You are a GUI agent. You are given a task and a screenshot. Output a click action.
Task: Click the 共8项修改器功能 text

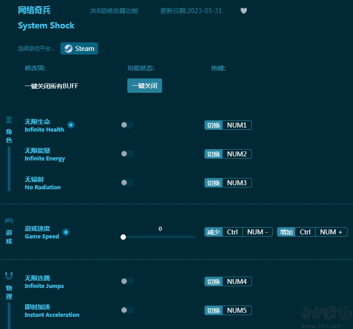tap(114, 11)
